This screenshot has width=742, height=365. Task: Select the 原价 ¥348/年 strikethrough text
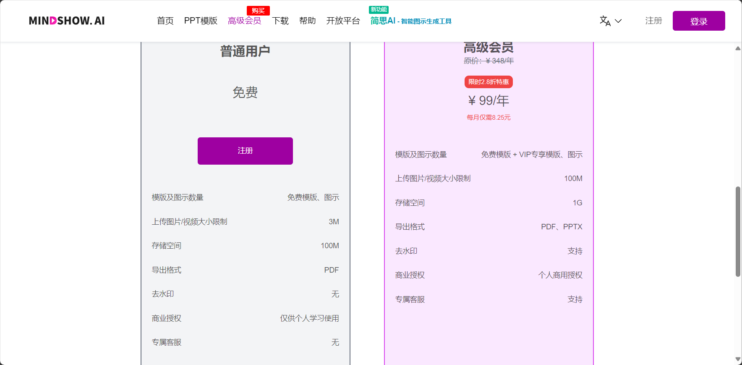(489, 61)
